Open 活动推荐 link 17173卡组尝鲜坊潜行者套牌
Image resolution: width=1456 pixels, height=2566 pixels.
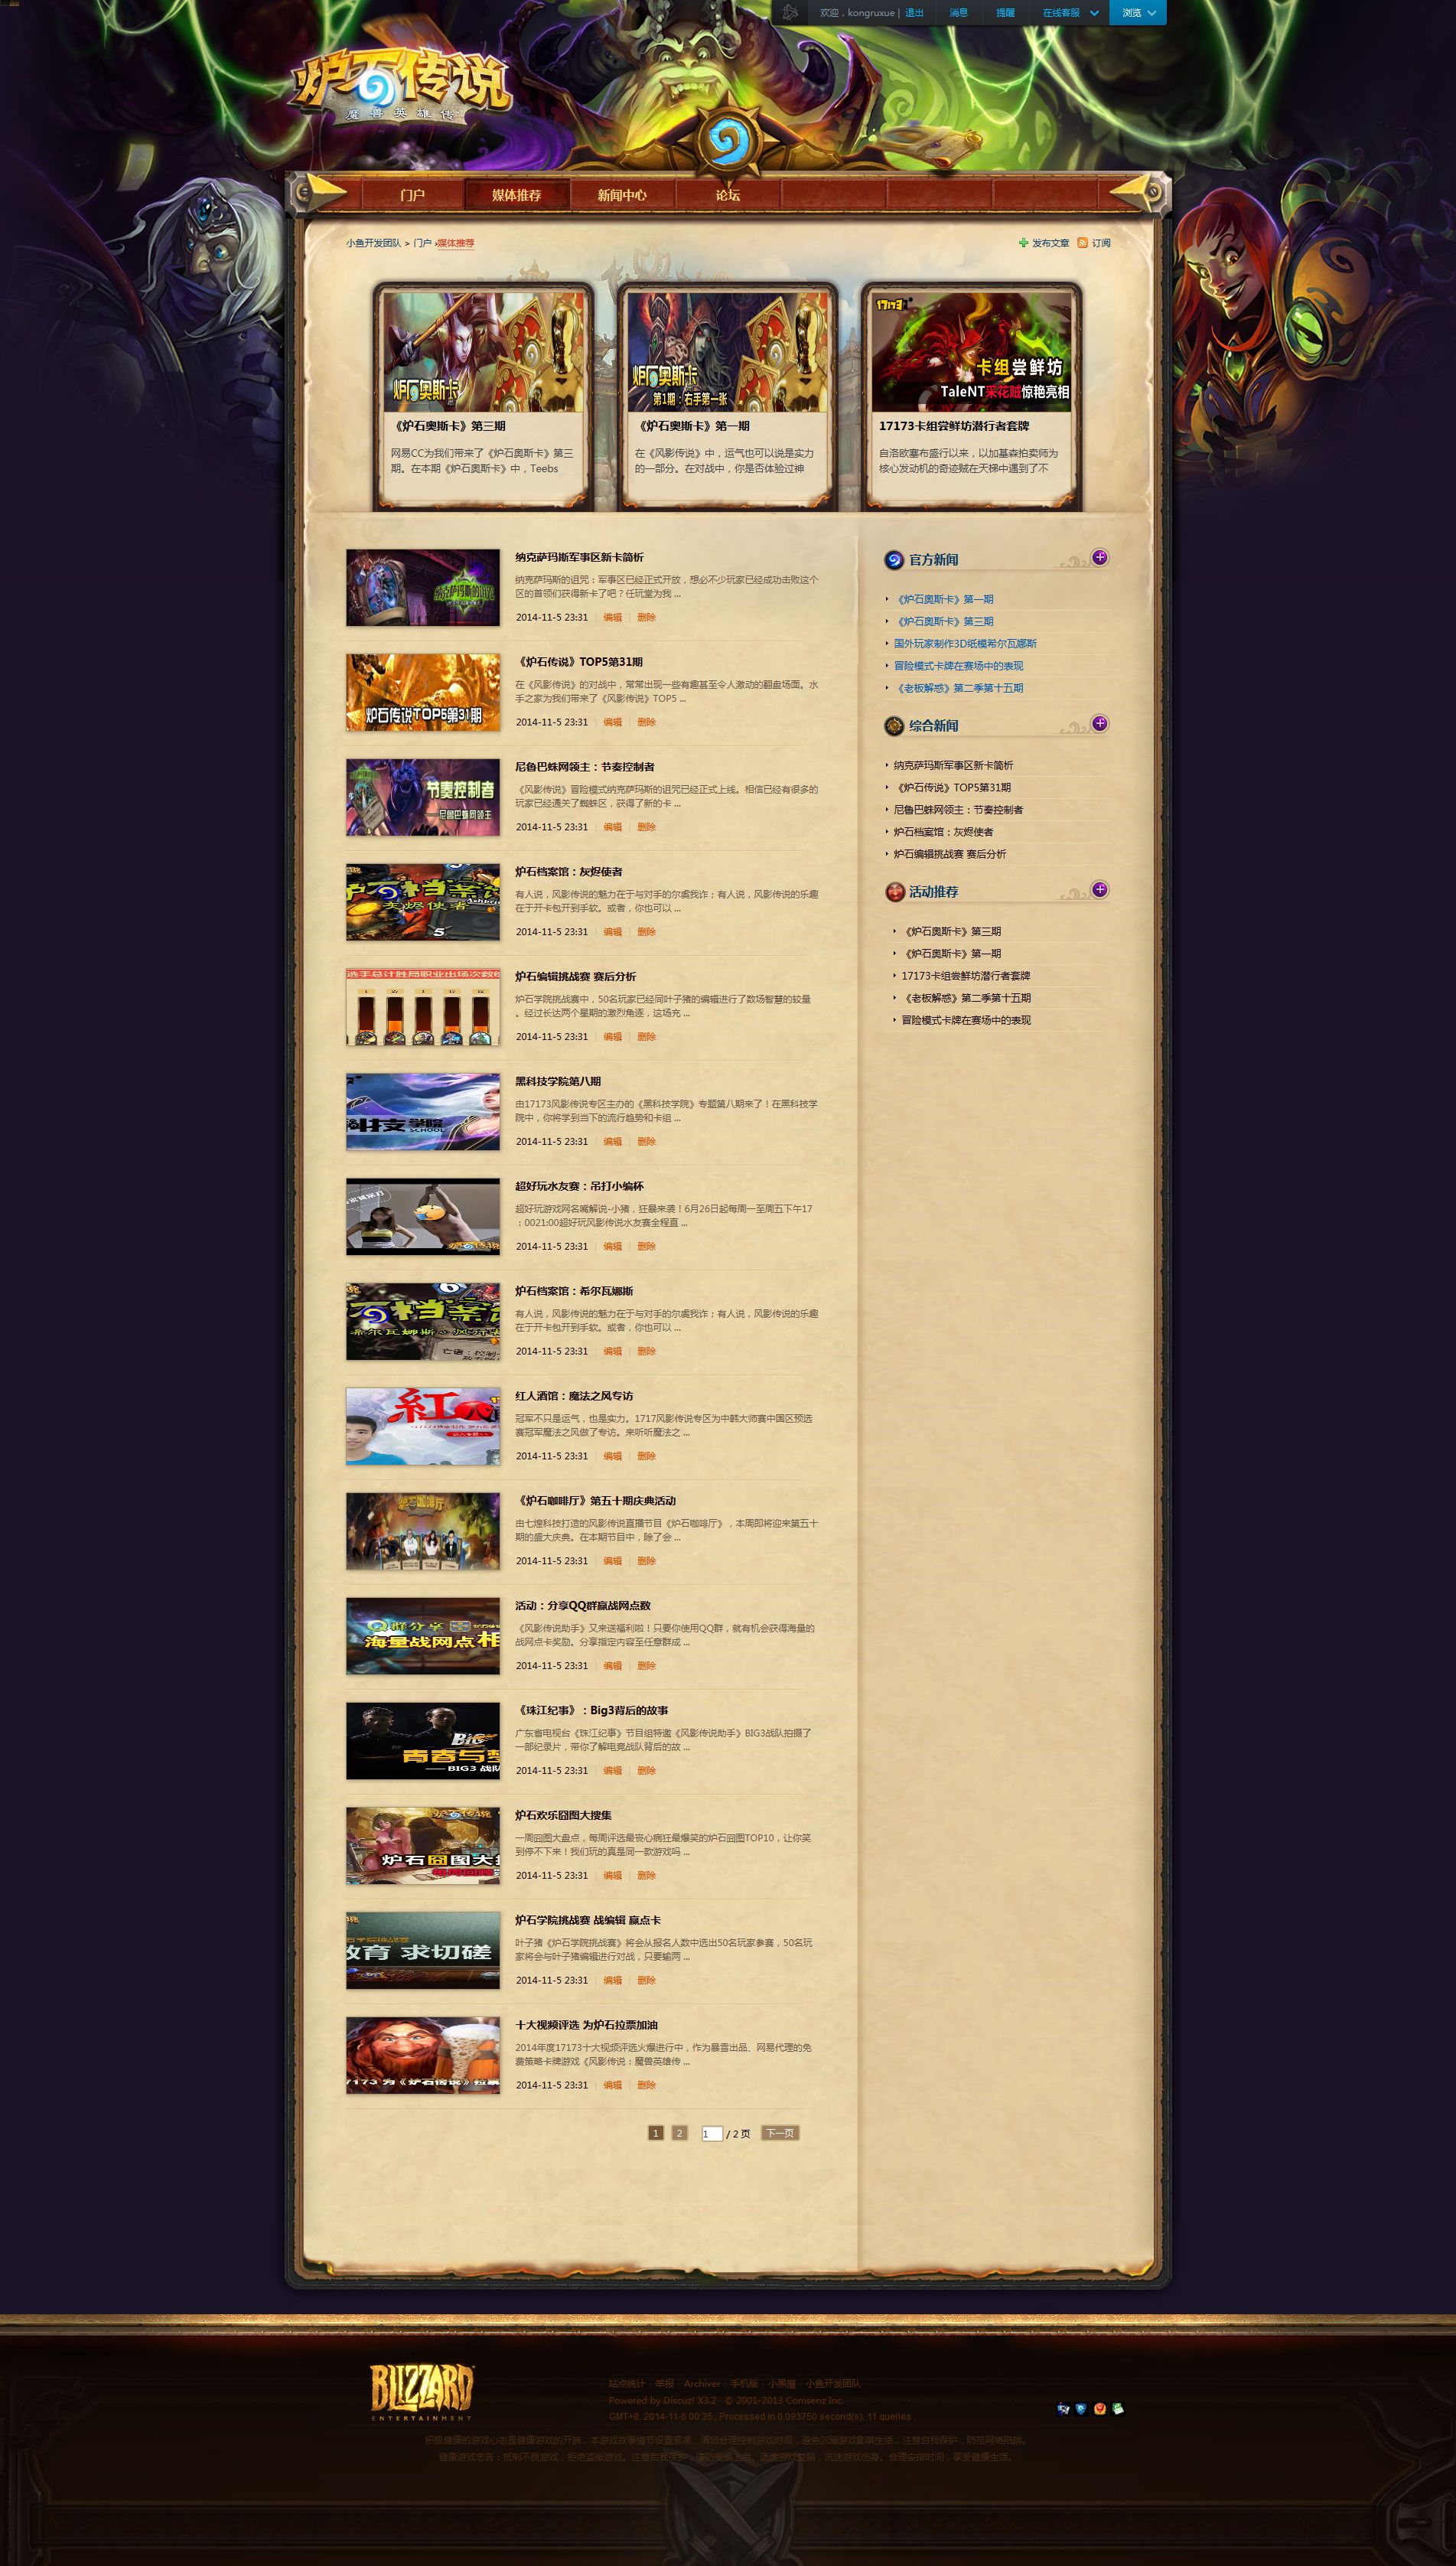[x=965, y=976]
